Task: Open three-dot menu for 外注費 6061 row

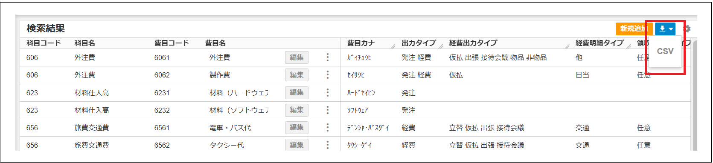Action: [328, 57]
